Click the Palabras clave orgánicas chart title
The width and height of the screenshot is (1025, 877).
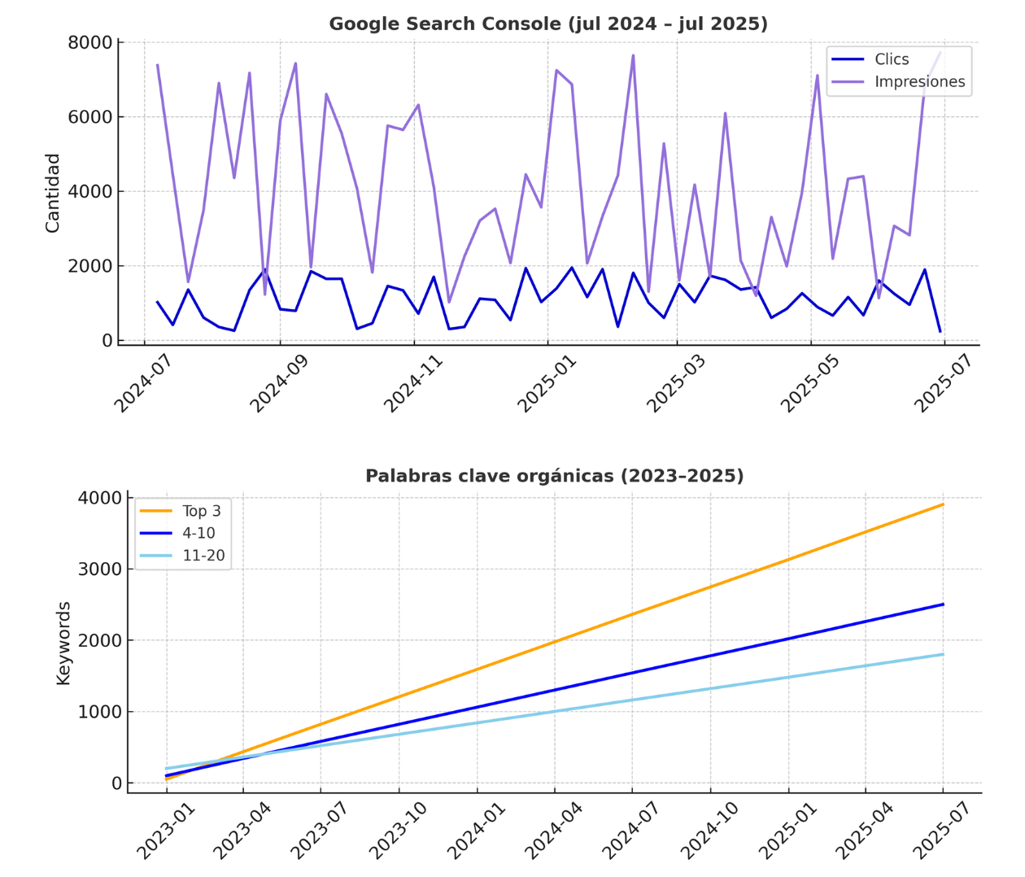(554, 476)
